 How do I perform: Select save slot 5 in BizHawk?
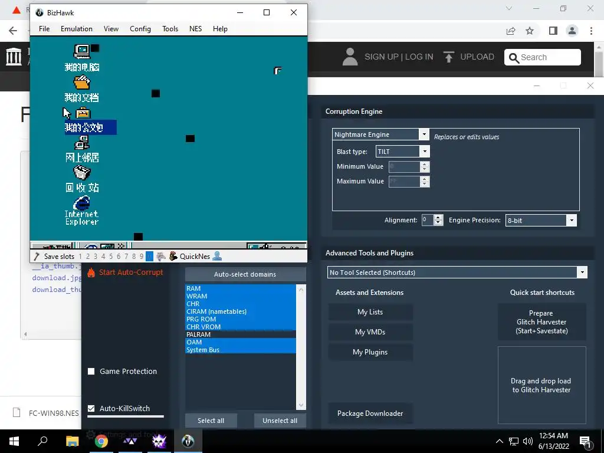pos(110,257)
